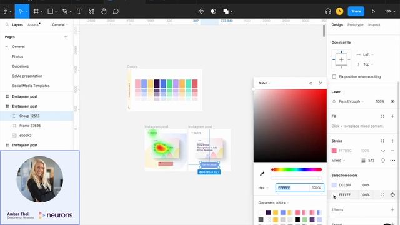Open the 13% zoom dropdown
The image size is (400, 225).
coord(390,11)
